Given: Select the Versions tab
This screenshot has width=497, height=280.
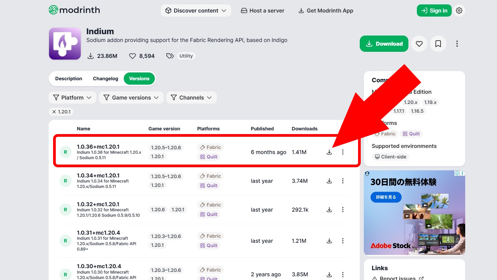Looking at the screenshot, I should [x=139, y=79].
